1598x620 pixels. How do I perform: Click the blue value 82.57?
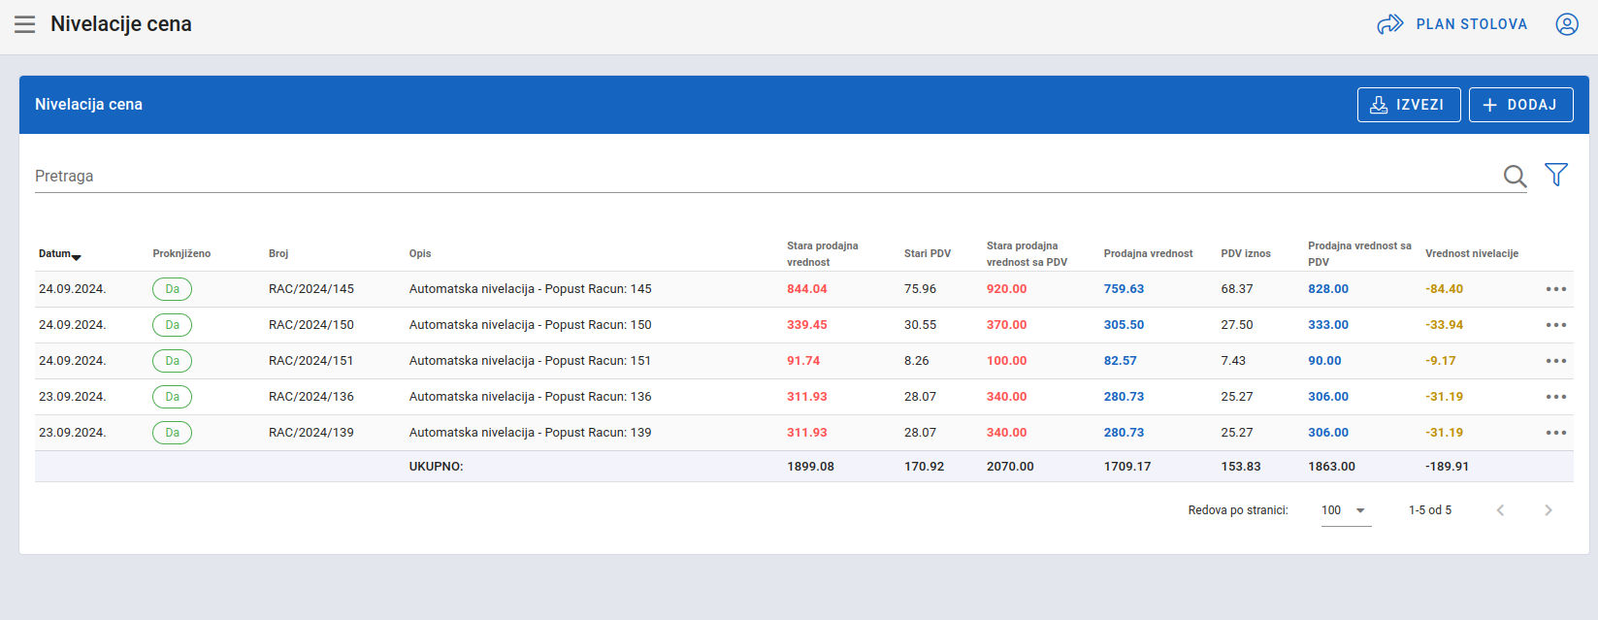1121,361
